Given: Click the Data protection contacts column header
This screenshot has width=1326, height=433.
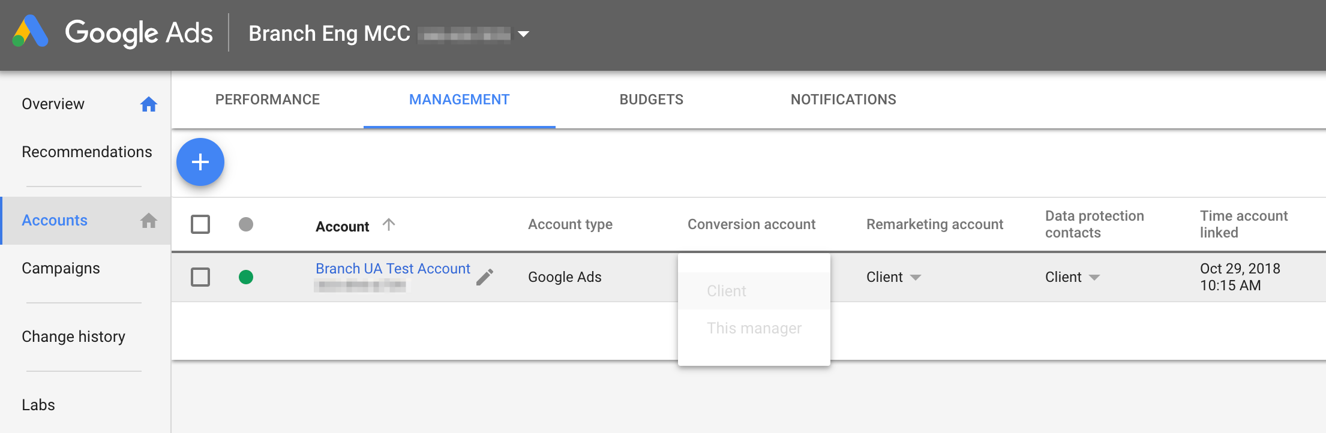Looking at the screenshot, I should click(x=1094, y=224).
